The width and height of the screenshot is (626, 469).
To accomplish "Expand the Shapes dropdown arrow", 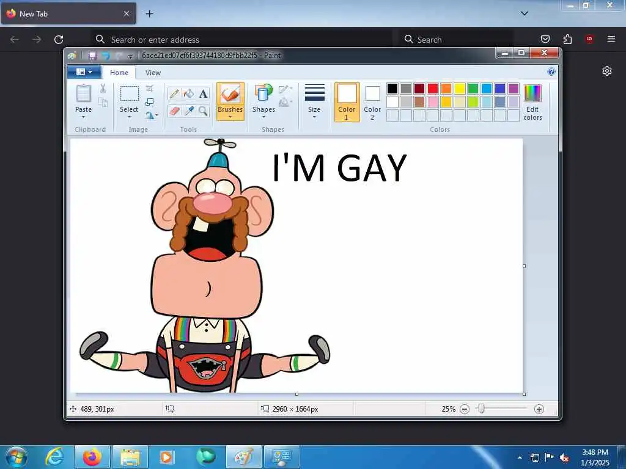I will point(263,117).
